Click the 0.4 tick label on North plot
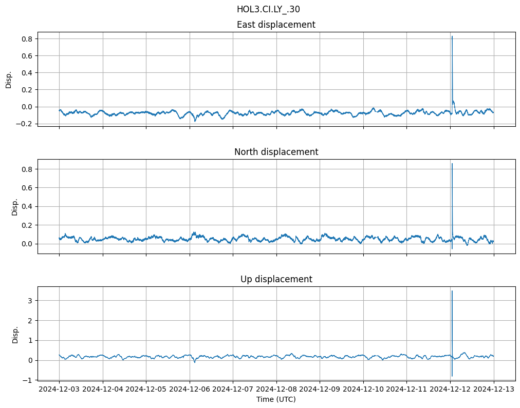Viewport: 520px width, 408px height. 27,206
